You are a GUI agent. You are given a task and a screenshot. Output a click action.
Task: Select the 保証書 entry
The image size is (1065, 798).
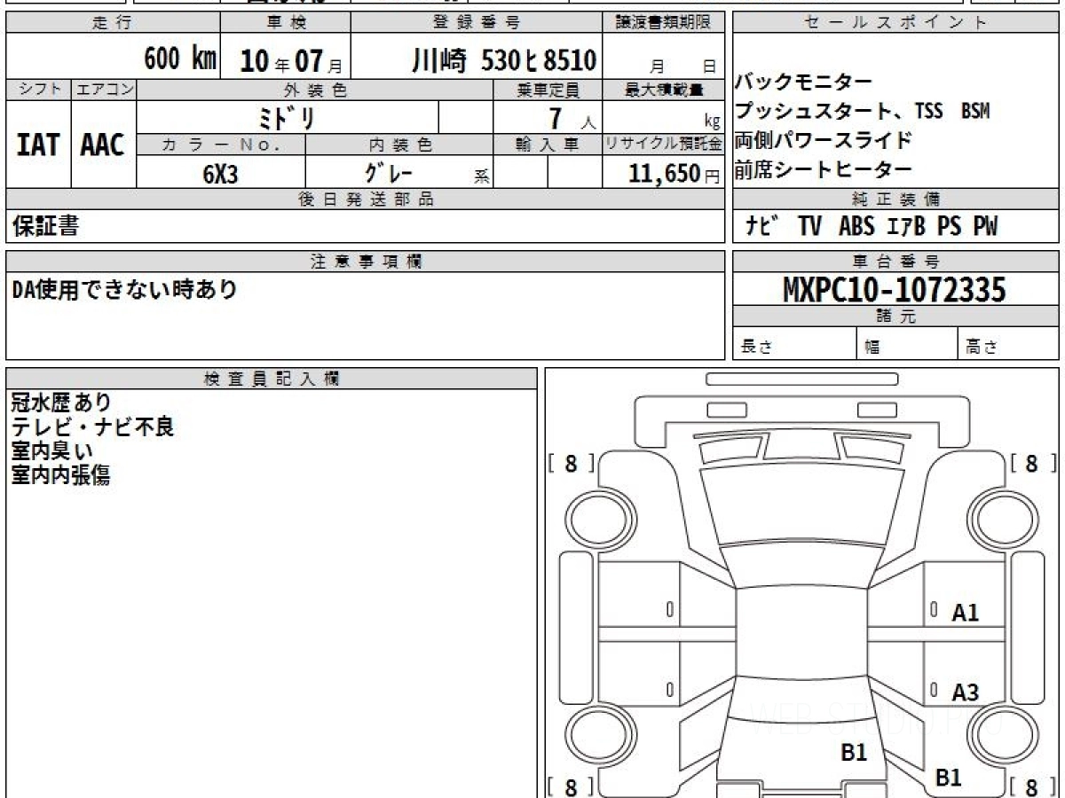[x=45, y=226]
